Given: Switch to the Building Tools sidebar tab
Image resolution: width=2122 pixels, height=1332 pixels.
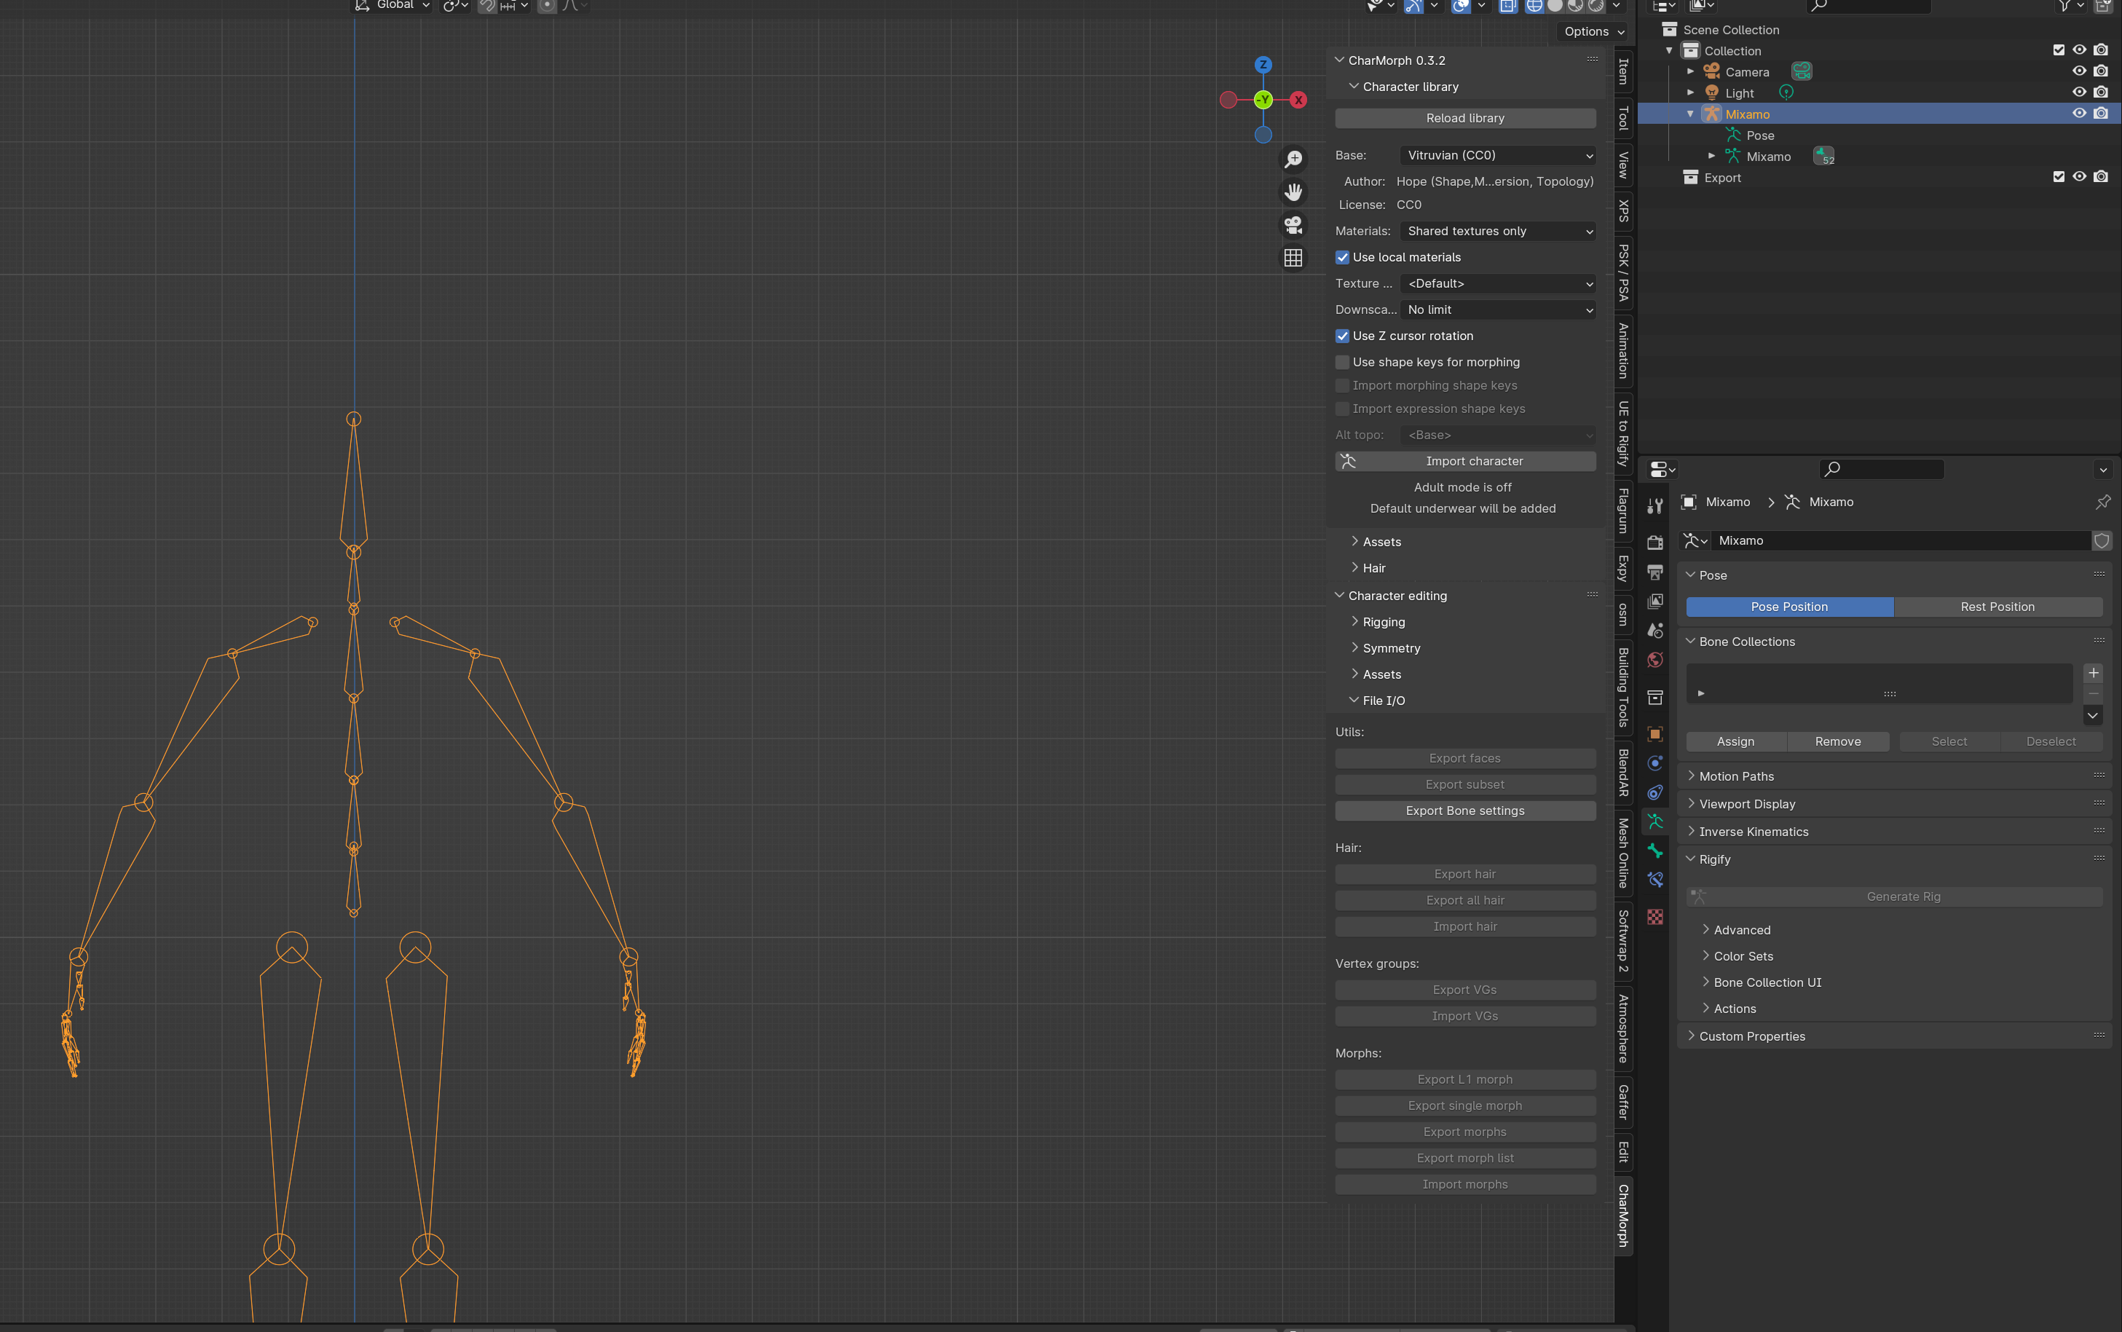Looking at the screenshot, I should pyautogui.click(x=1623, y=687).
